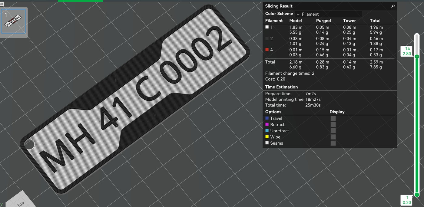Click the Prepare time 7m2s value

point(310,94)
